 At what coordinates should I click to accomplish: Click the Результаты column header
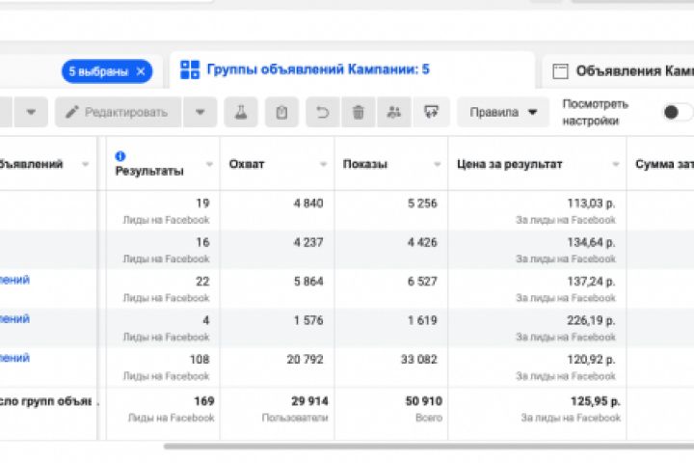click(149, 171)
